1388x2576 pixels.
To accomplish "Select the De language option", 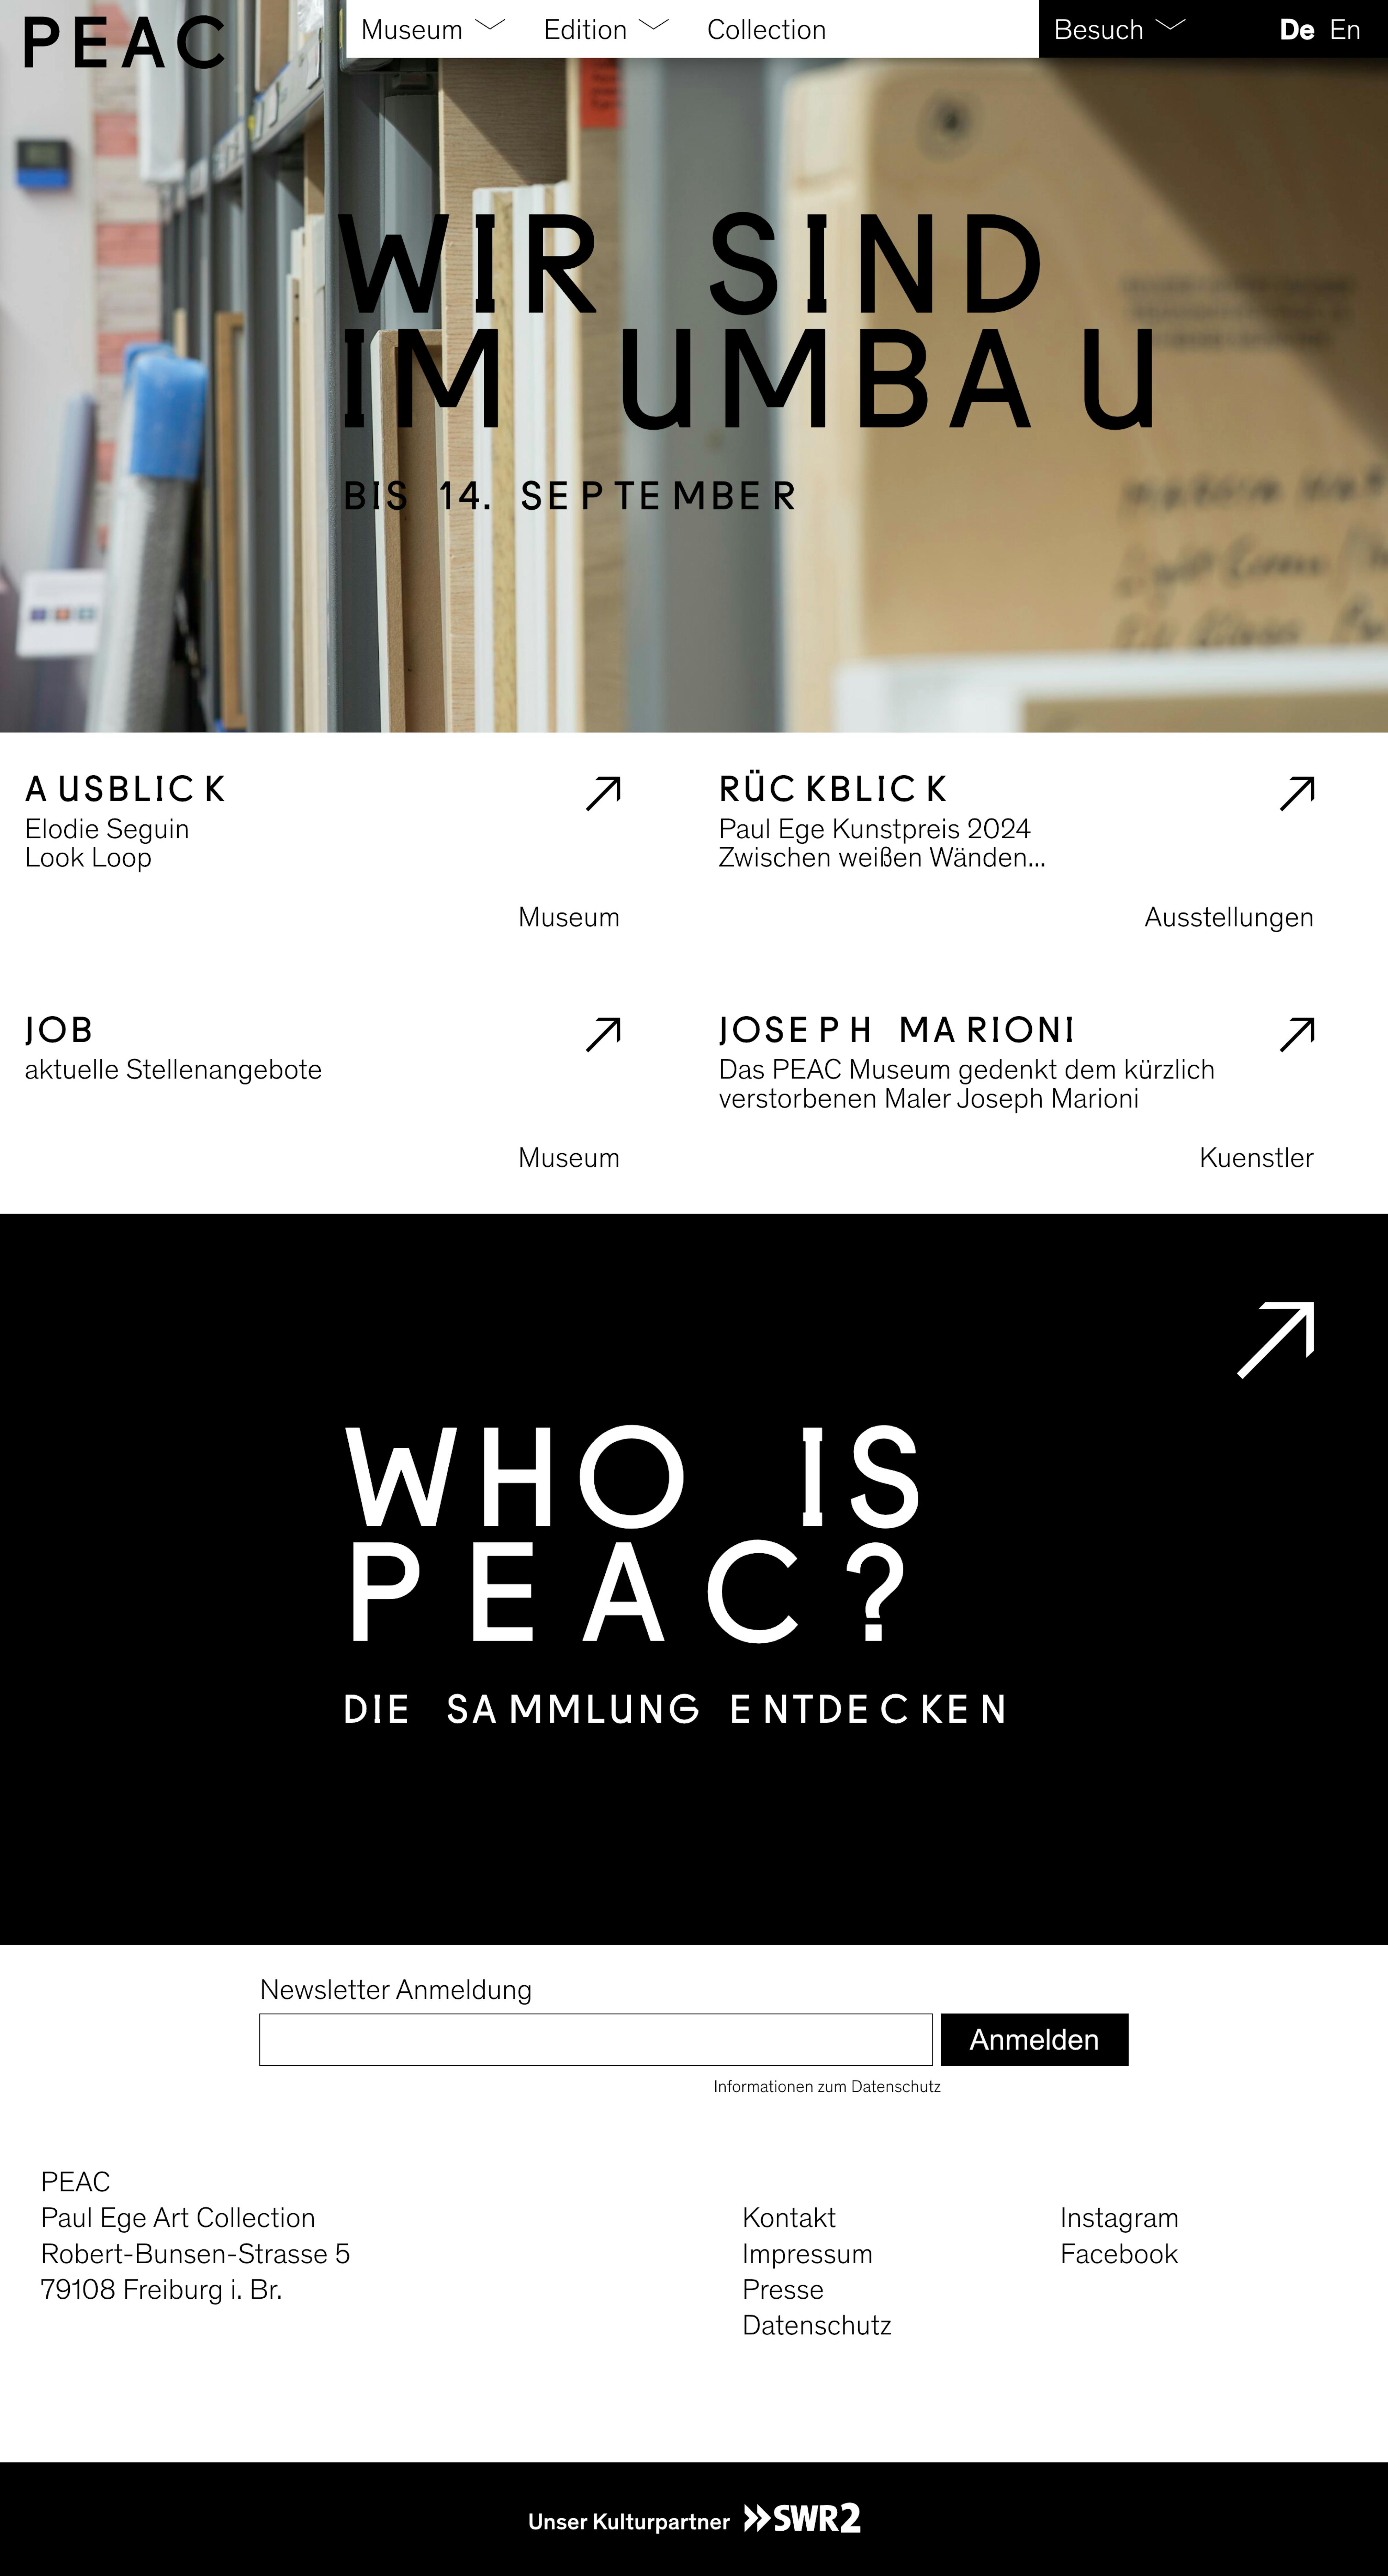I will (x=1297, y=30).
